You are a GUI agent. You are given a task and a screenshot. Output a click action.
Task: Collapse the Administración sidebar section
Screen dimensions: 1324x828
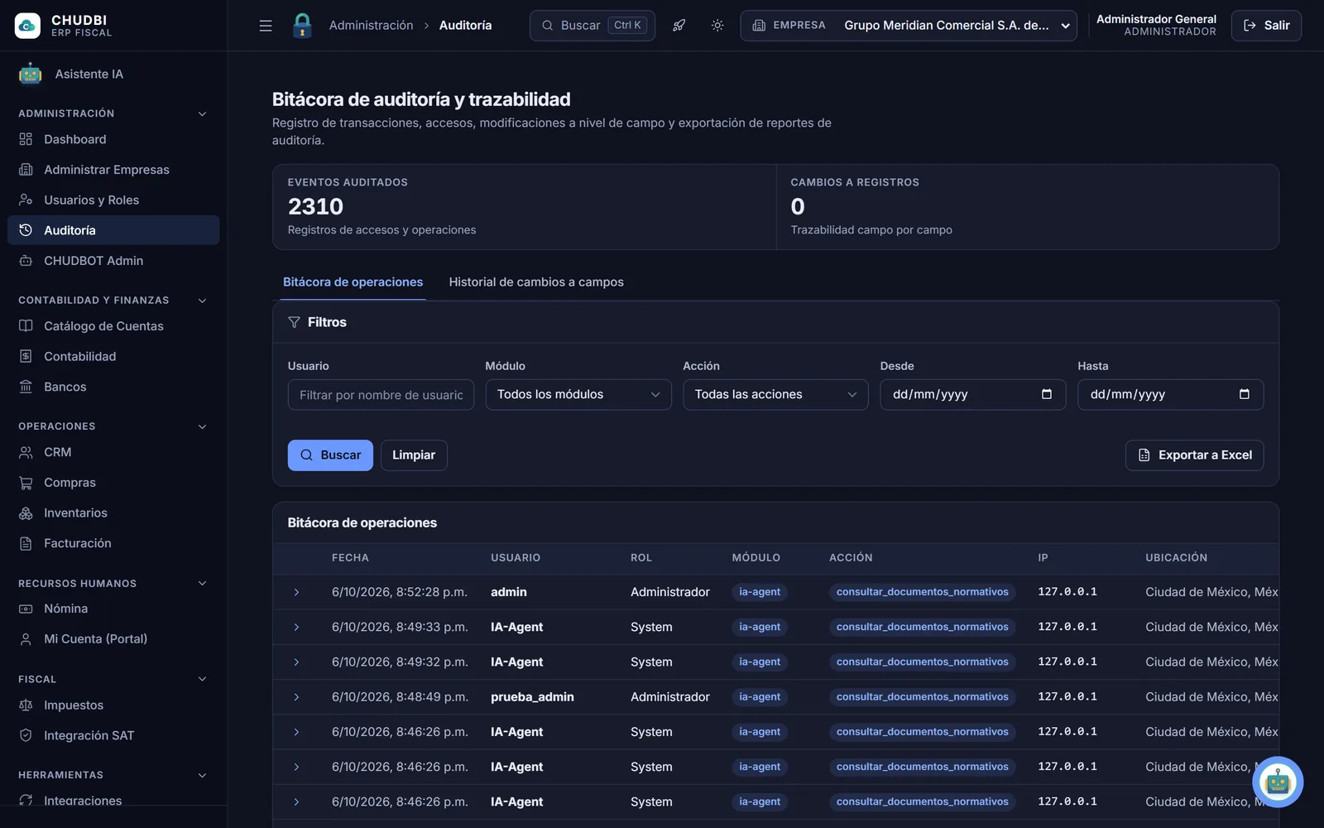(x=202, y=113)
